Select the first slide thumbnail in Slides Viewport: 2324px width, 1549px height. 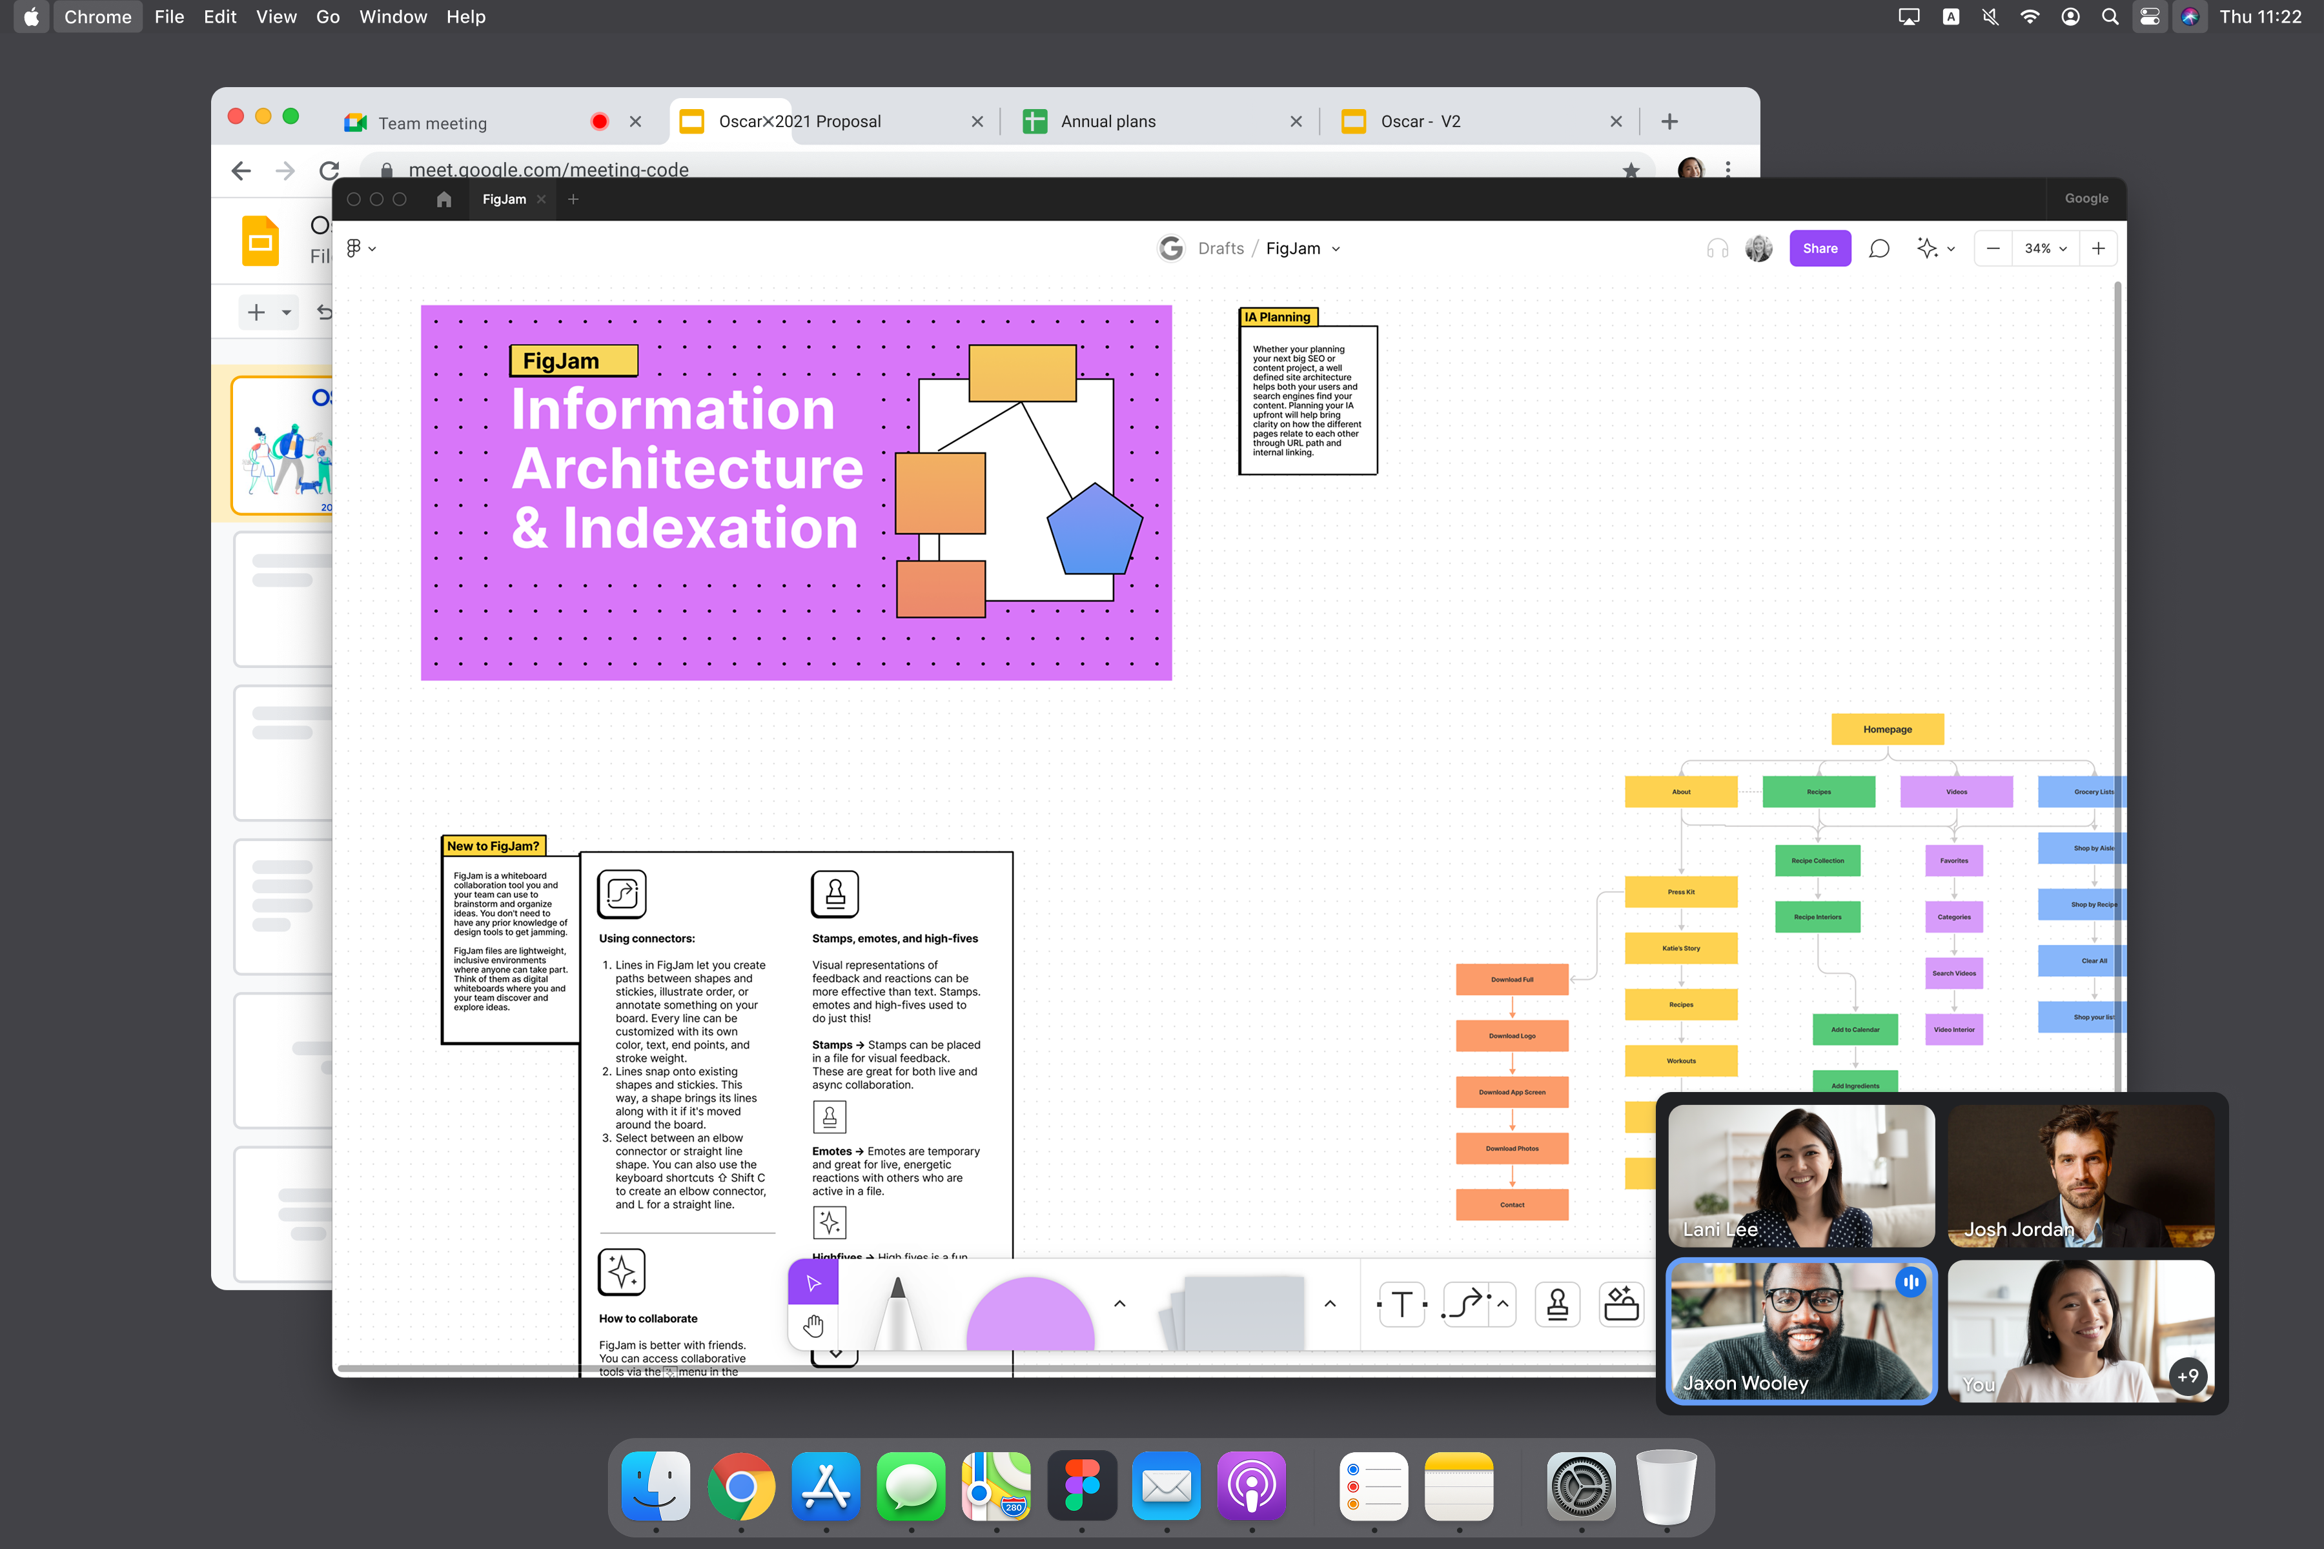point(283,445)
